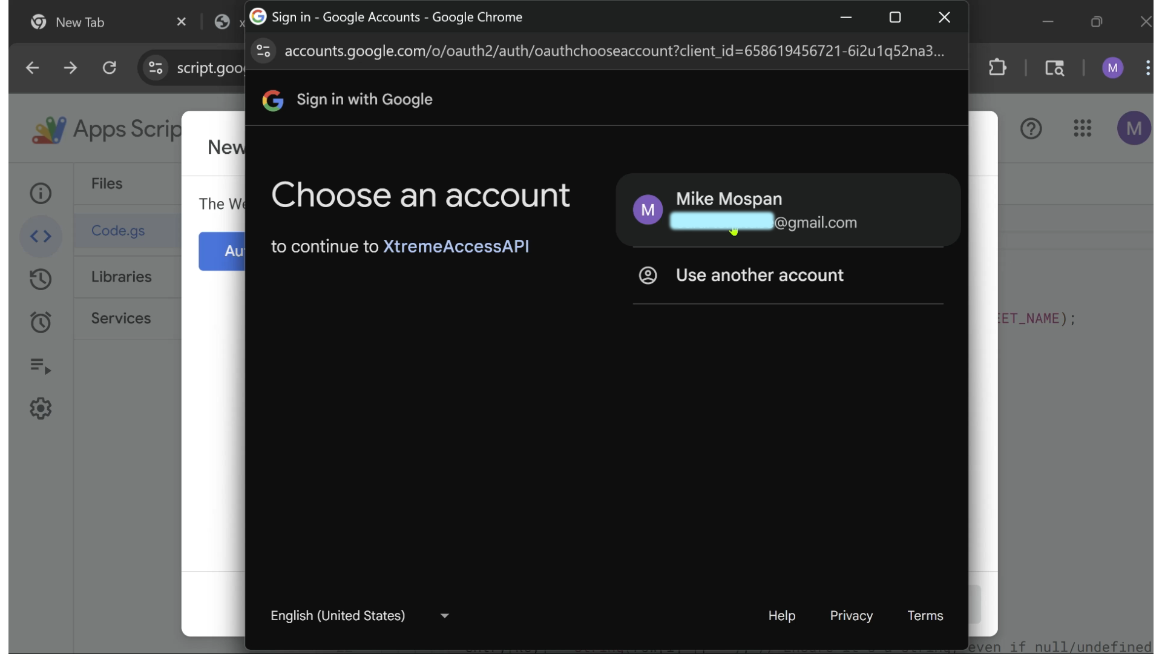Open the Help link in sign-in footer
1162x654 pixels.
[782, 616]
